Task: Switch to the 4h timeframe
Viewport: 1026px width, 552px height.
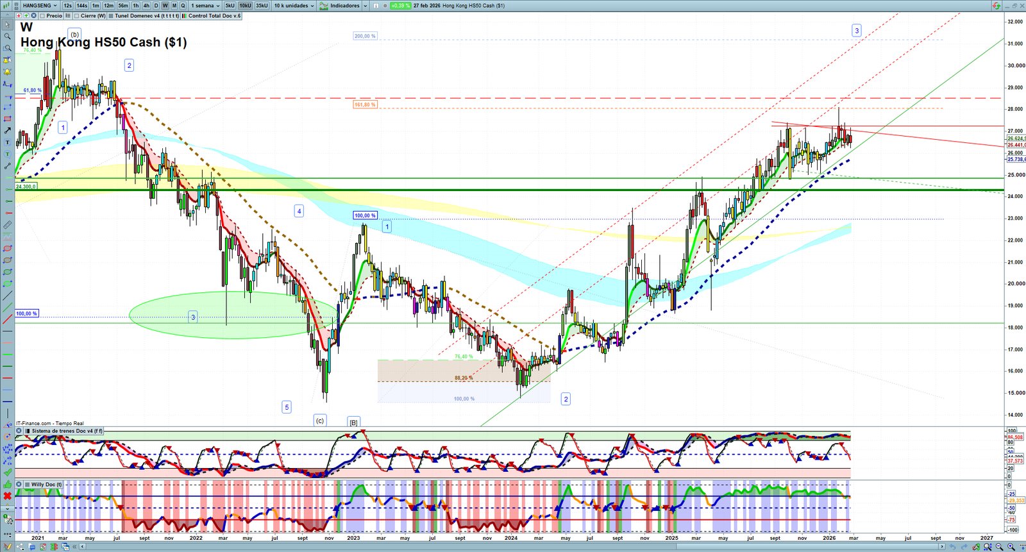Action: [x=146, y=6]
